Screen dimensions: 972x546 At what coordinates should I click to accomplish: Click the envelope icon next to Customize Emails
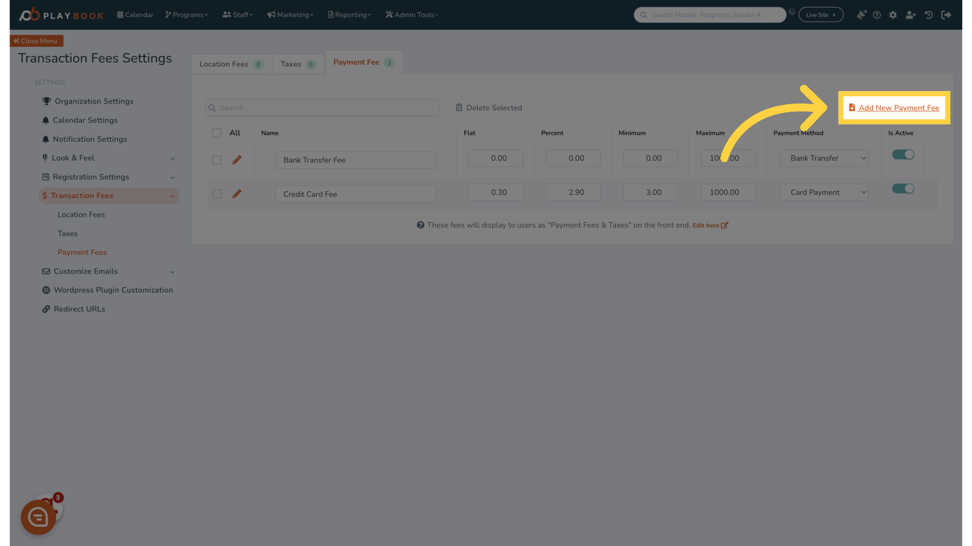45,270
